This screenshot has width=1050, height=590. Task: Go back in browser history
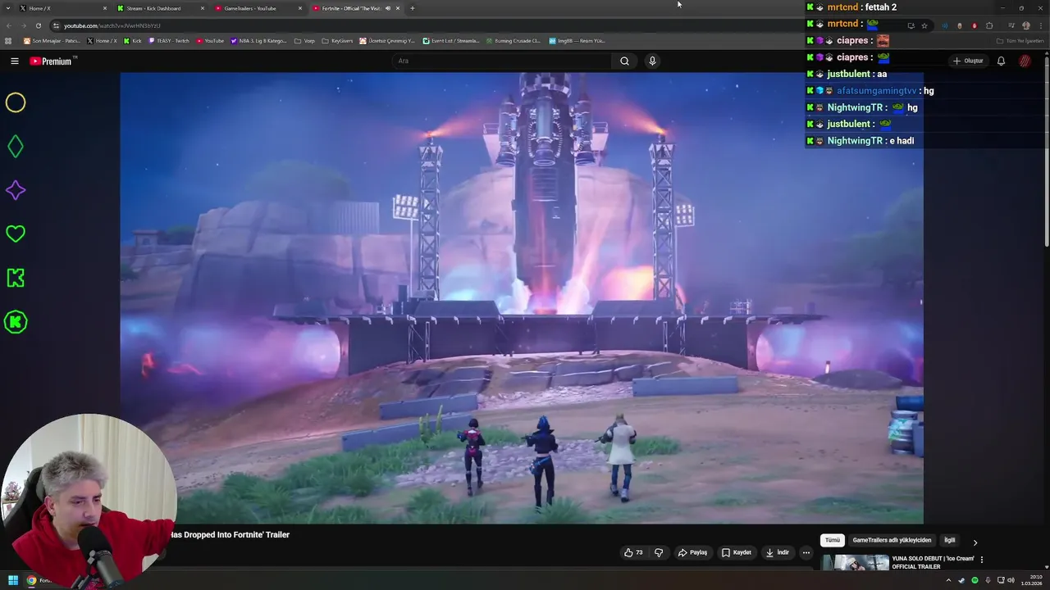[8, 25]
